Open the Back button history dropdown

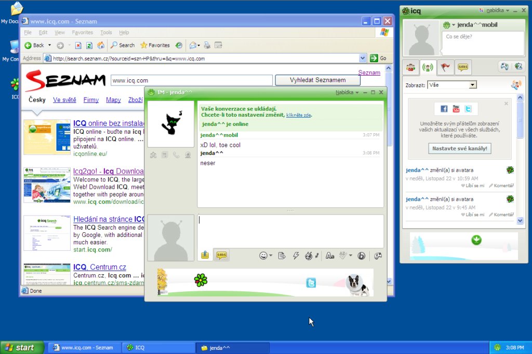pyautogui.click(x=49, y=45)
